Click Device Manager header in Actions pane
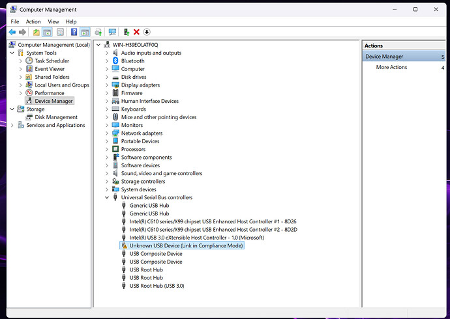The height and width of the screenshot is (319, 450). point(404,57)
